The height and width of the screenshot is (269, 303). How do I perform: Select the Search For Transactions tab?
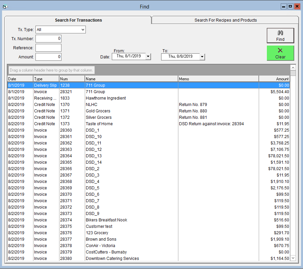tap(78, 20)
